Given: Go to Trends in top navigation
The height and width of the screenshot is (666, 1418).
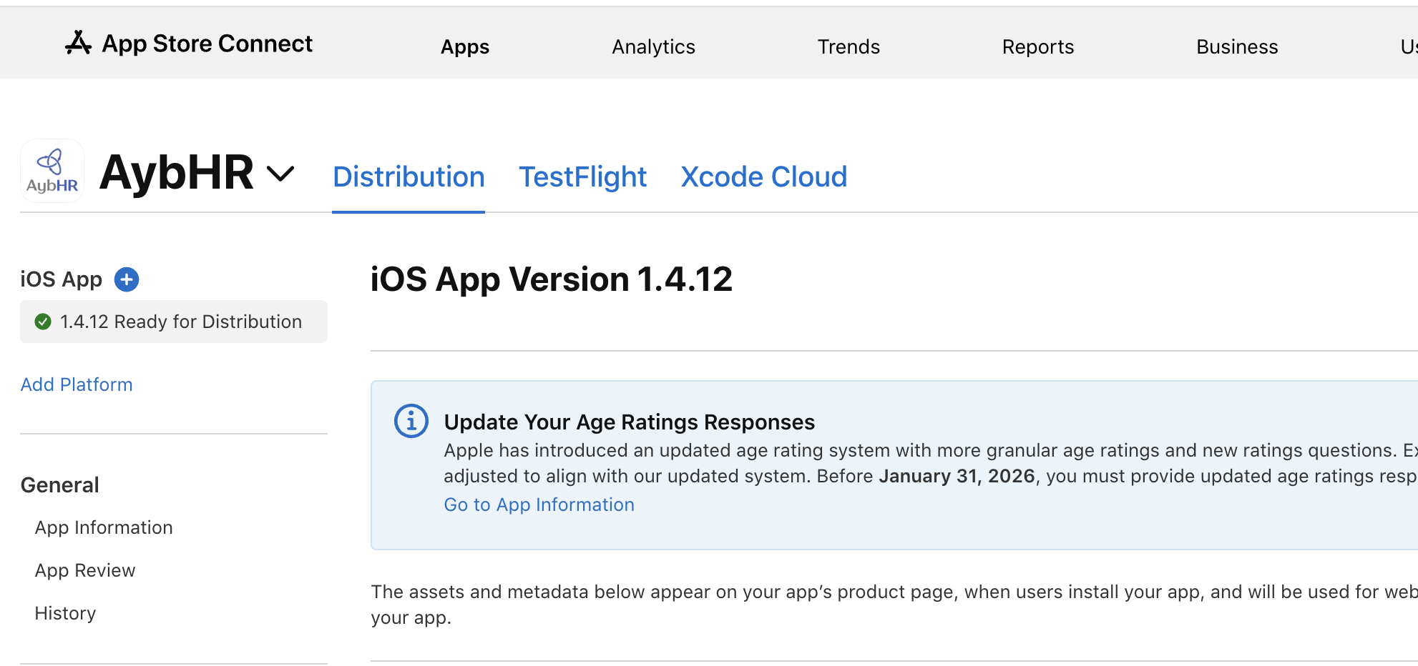Looking at the screenshot, I should 849,47.
